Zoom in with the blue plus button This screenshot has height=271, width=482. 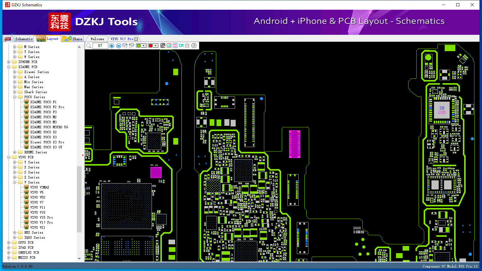point(112,46)
